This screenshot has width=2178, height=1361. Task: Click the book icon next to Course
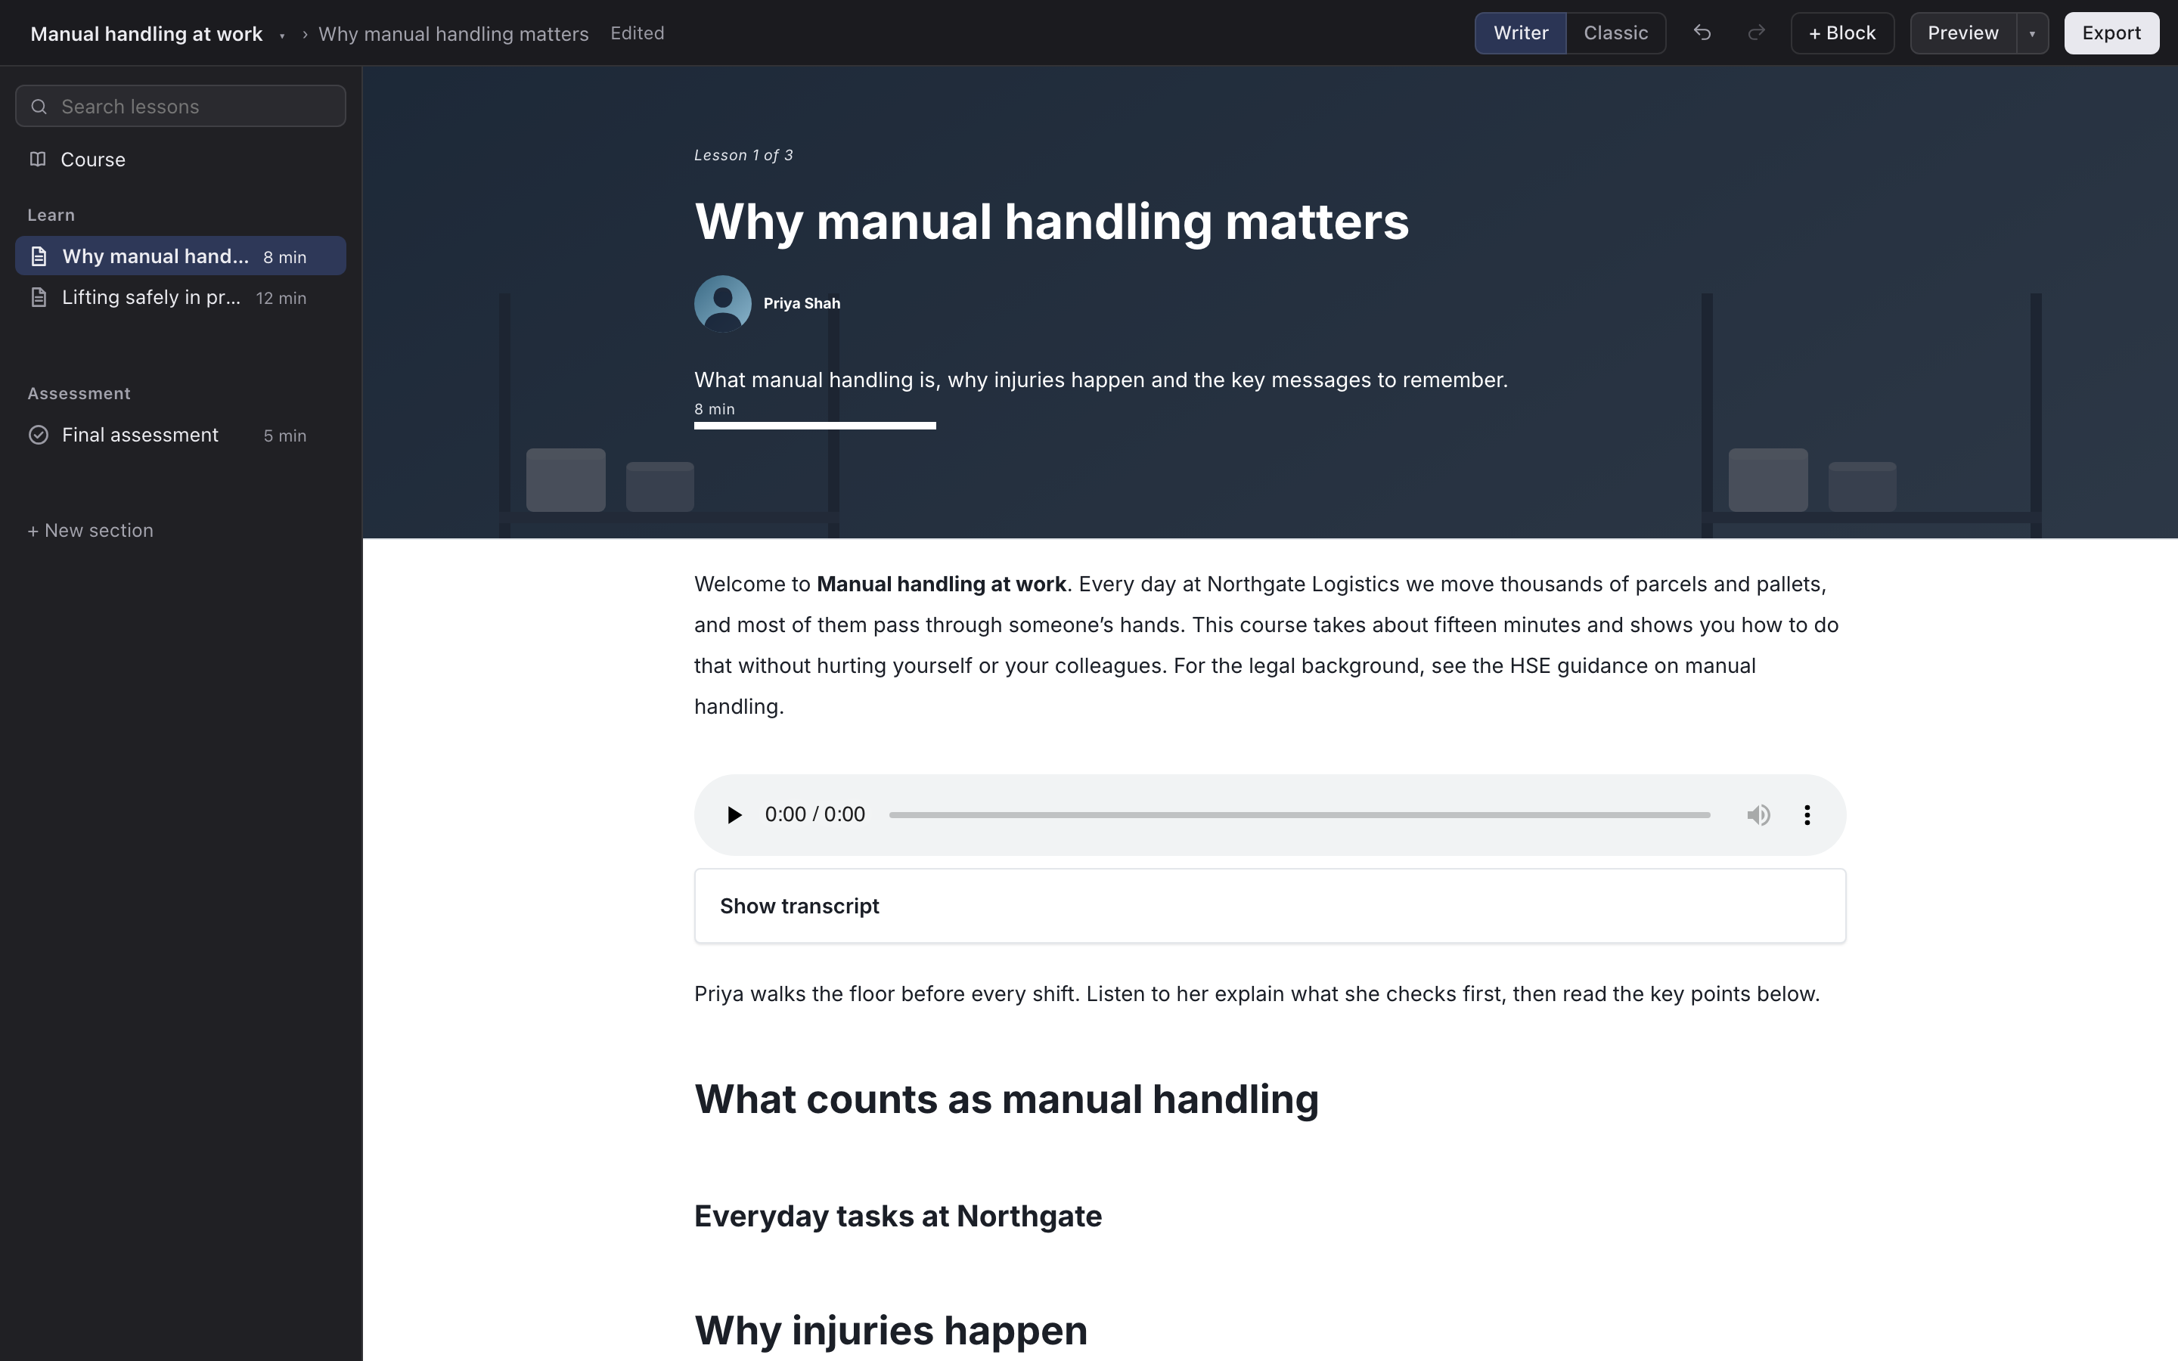38,160
